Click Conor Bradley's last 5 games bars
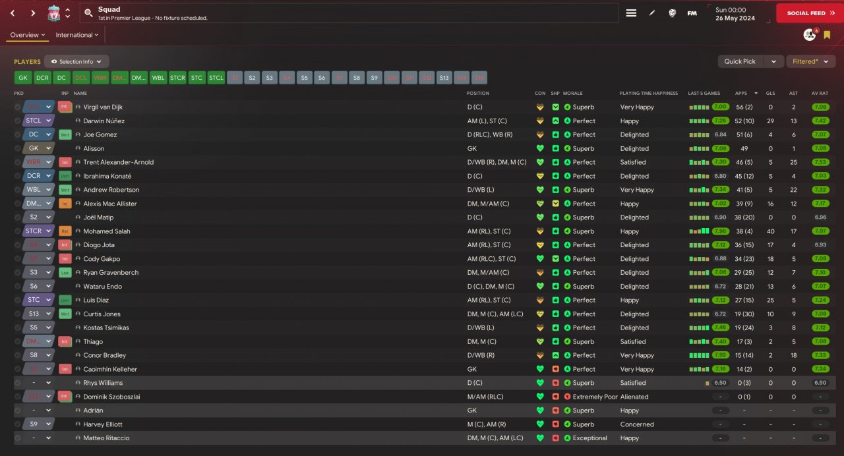Image resolution: width=844 pixels, height=456 pixels. (699, 355)
